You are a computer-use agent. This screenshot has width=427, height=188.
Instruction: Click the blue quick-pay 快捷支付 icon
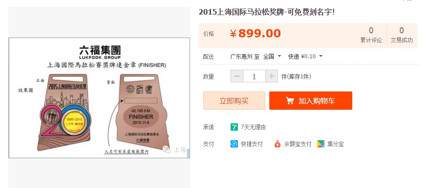[234, 144]
